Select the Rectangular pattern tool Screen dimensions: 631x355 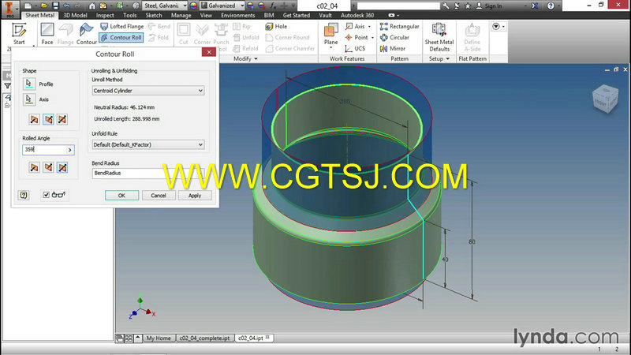(400, 26)
